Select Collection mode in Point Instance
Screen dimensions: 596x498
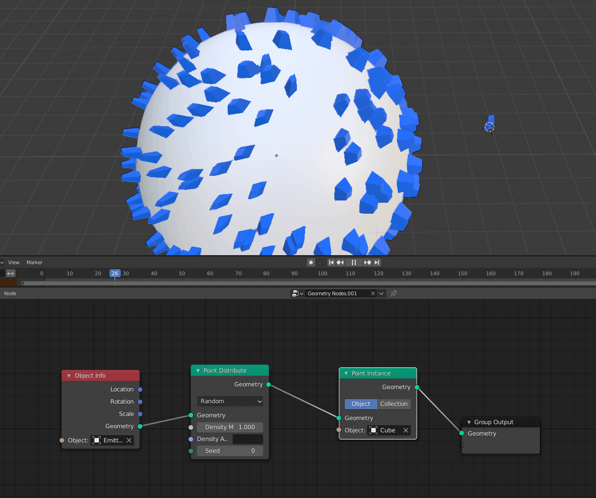[x=394, y=404]
